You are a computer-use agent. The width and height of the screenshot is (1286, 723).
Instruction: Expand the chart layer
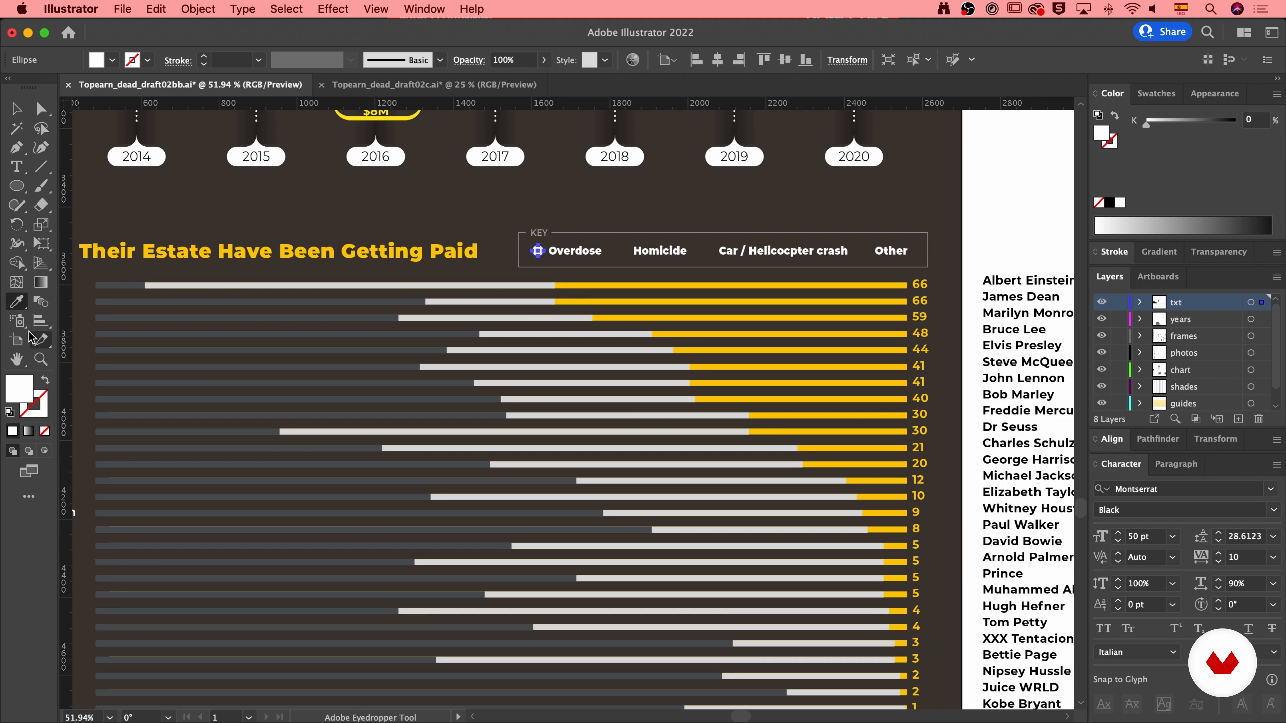coord(1140,369)
